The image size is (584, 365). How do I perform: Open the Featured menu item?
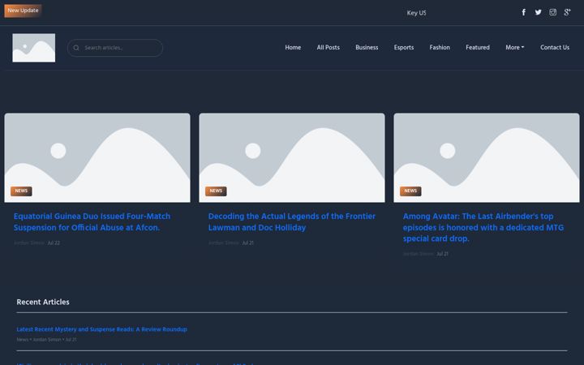(478, 47)
